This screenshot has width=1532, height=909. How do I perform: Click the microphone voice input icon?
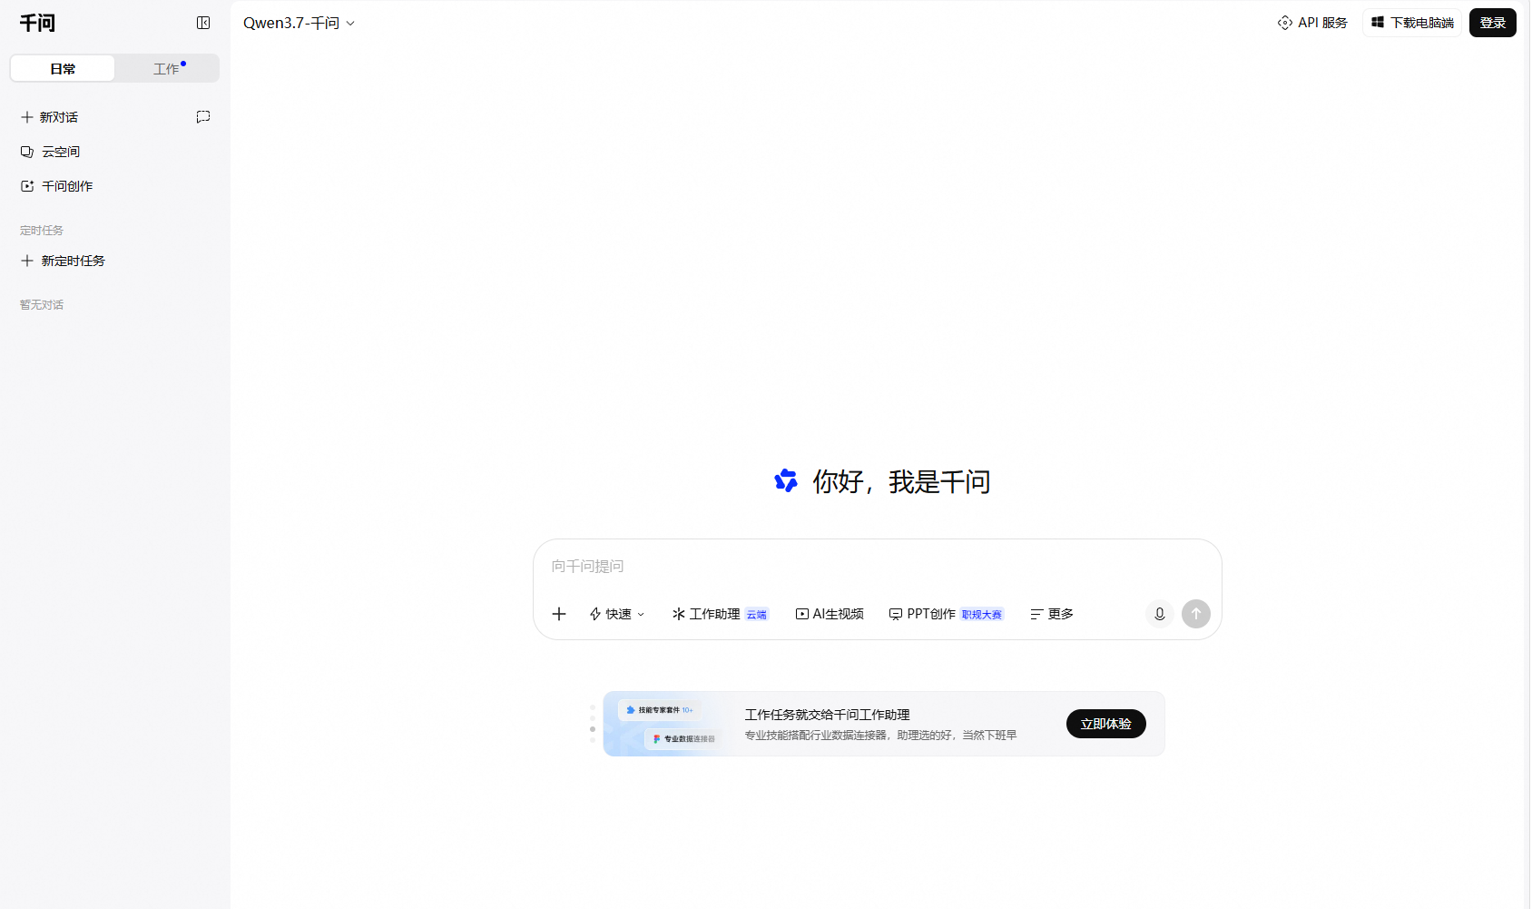click(1160, 614)
